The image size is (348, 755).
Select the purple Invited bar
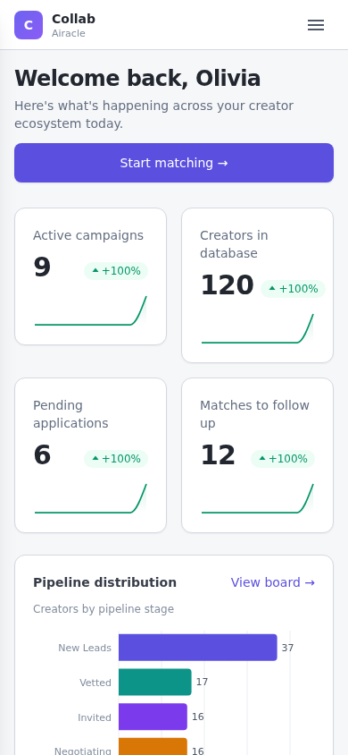pos(153,717)
